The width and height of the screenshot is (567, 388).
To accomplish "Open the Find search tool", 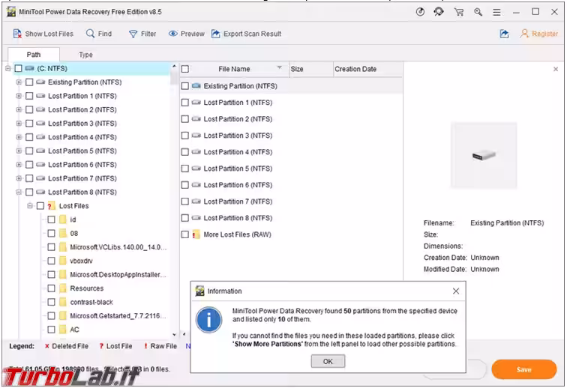I will [x=91, y=34].
